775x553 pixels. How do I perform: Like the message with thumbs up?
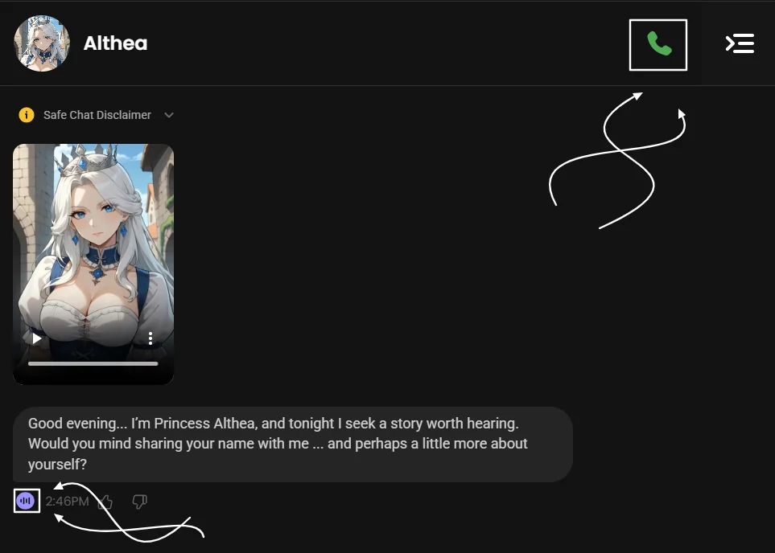[x=105, y=502]
